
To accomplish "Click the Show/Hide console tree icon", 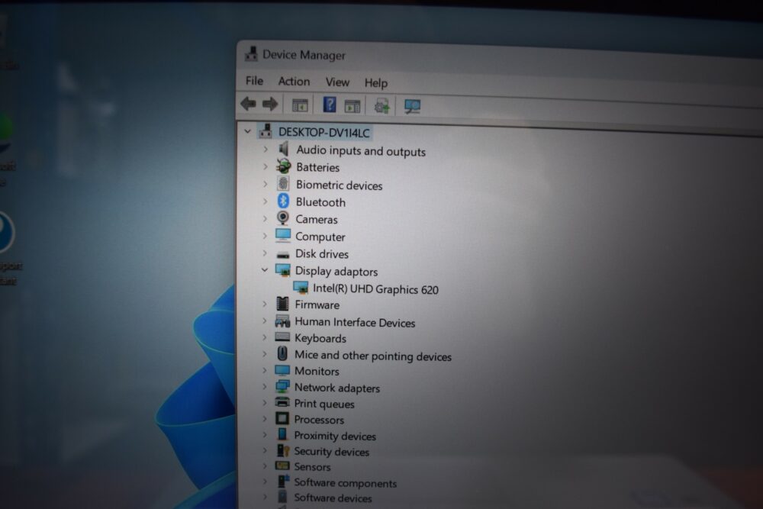I will coord(300,105).
